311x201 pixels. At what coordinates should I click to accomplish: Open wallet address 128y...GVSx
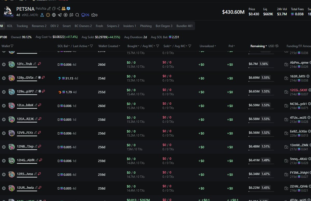click(25, 78)
